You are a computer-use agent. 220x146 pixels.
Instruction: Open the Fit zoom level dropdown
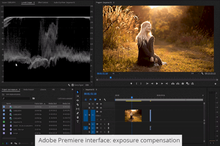click(x=116, y=74)
